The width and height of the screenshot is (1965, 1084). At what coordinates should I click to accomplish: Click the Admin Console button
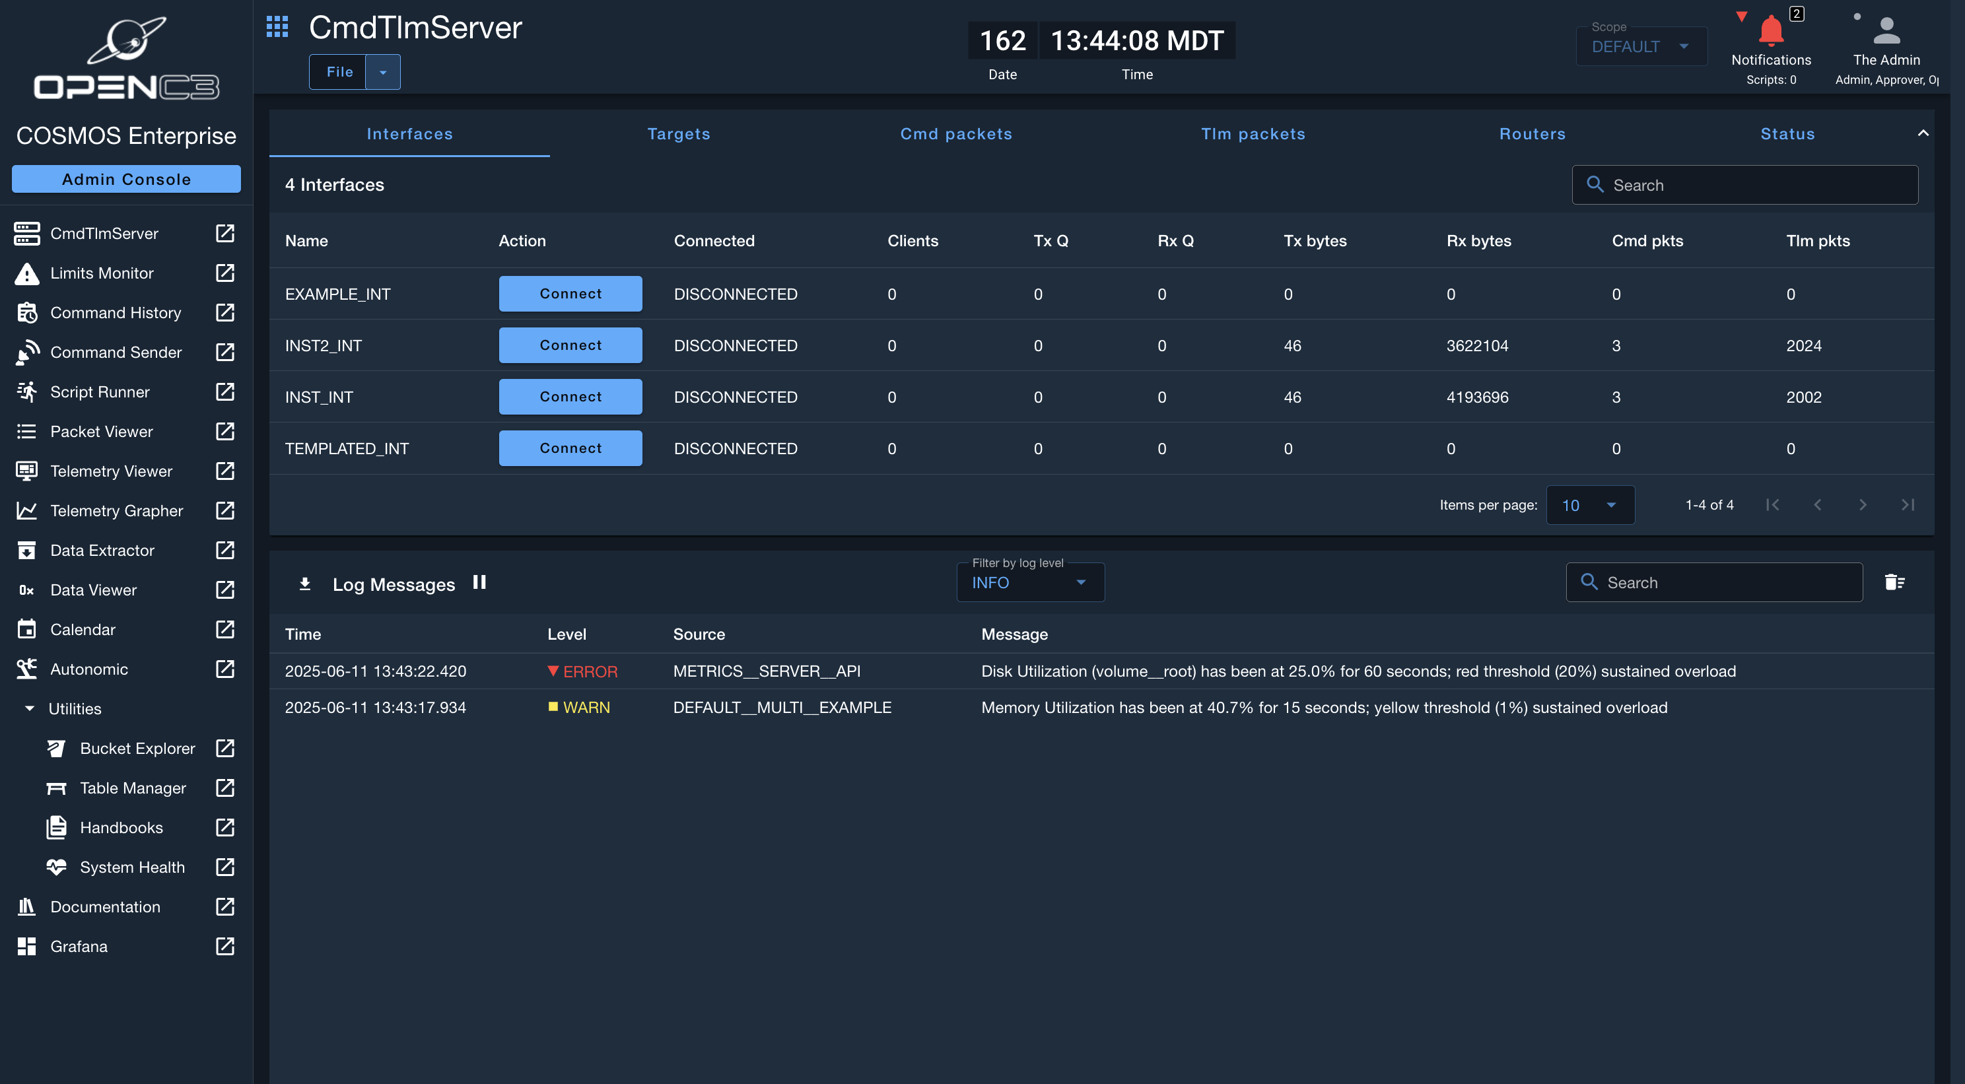point(127,180)
